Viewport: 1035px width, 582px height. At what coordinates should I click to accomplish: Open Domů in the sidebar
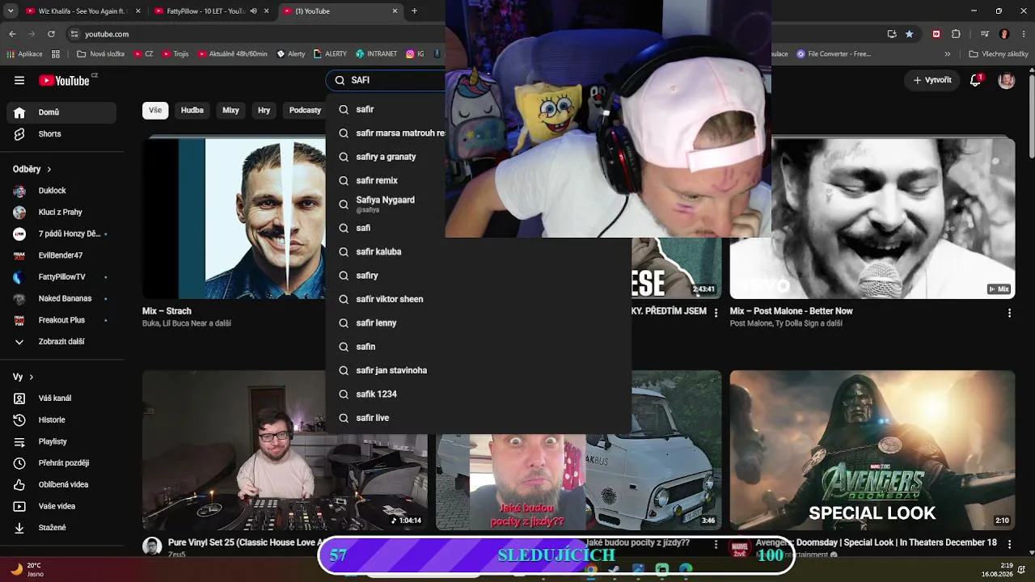click(x=61, y=112)
